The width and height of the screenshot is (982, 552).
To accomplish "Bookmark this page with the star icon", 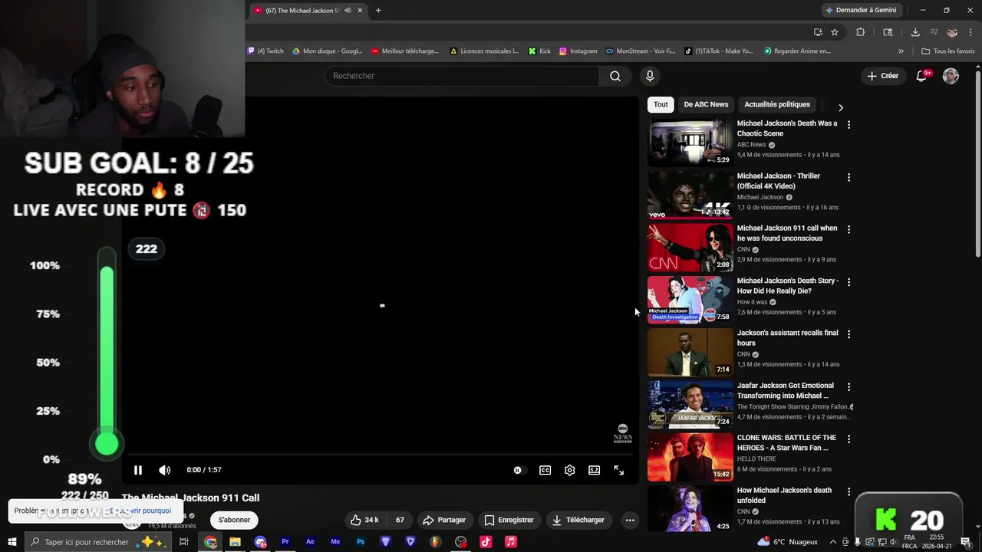I will (x=835, y=32).
